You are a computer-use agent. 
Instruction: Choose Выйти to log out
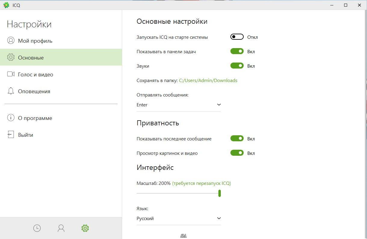[61, 135]
